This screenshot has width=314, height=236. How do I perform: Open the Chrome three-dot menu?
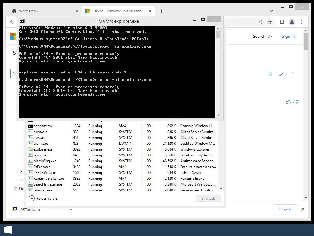tap(302, 22)
